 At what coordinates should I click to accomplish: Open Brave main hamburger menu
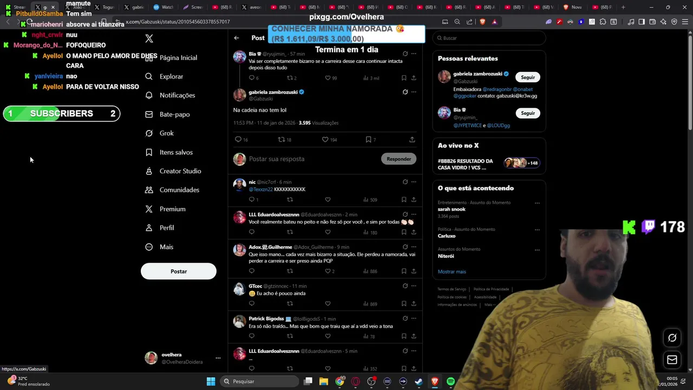685,22
